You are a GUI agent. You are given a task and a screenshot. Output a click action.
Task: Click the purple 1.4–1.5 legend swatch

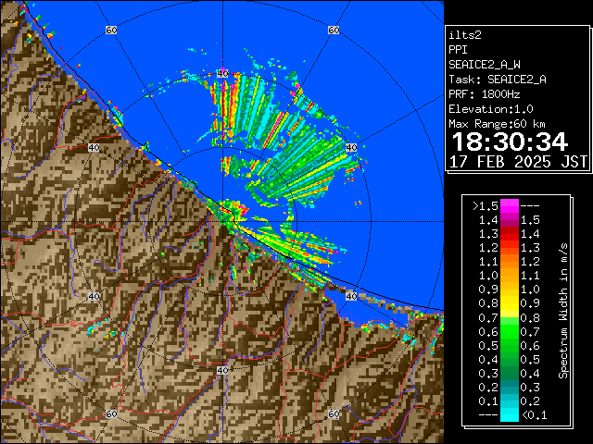click(x=510, y=220)
